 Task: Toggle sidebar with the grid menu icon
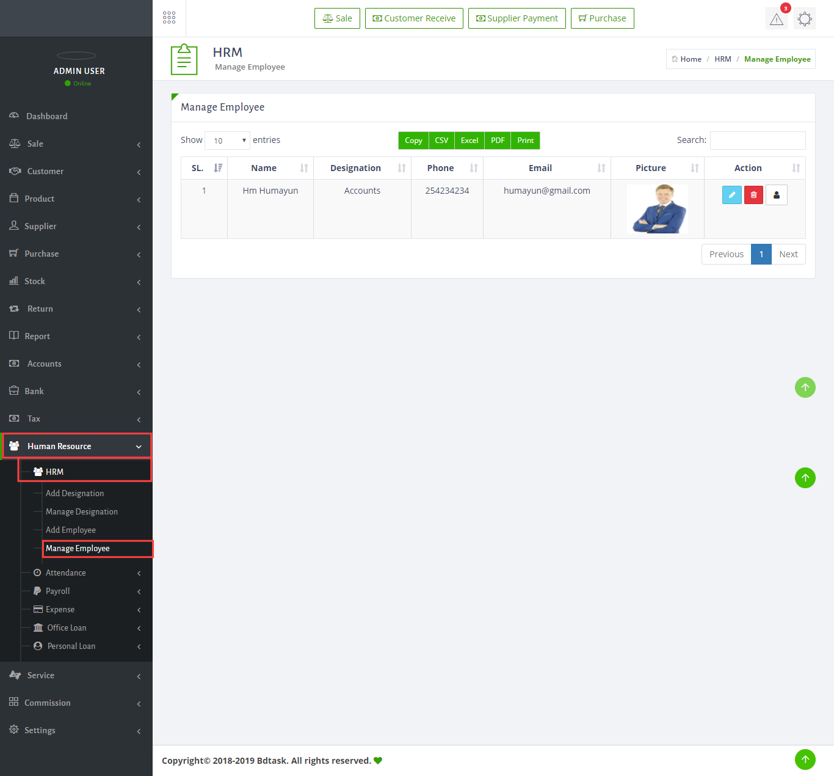(x=169, y=18)
